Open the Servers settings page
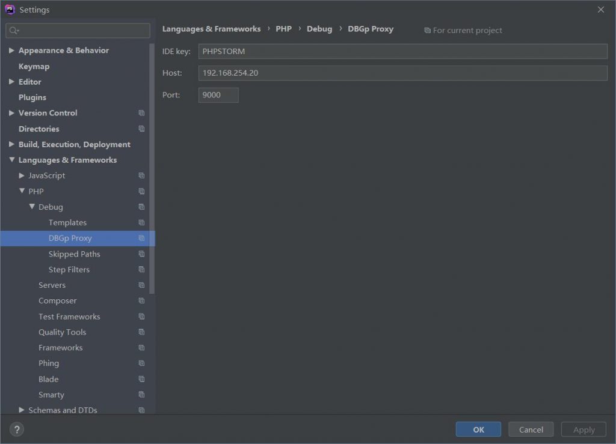616x444 pixels. click(x=52, y=285)
